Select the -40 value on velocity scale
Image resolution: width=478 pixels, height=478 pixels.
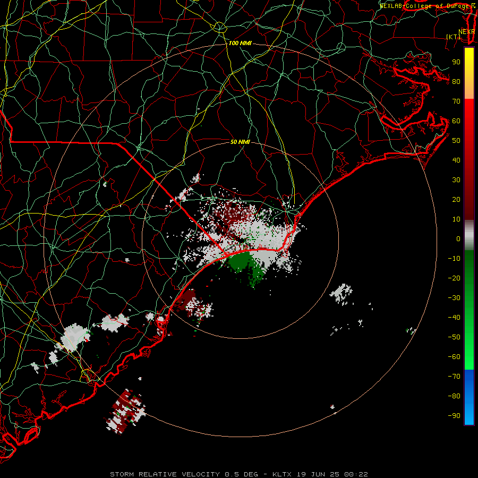click(x=454, y=318)
